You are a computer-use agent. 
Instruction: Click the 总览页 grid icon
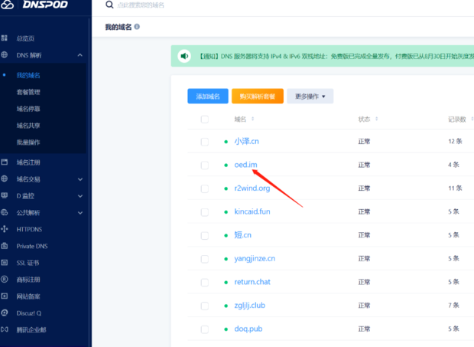(5, 38)
